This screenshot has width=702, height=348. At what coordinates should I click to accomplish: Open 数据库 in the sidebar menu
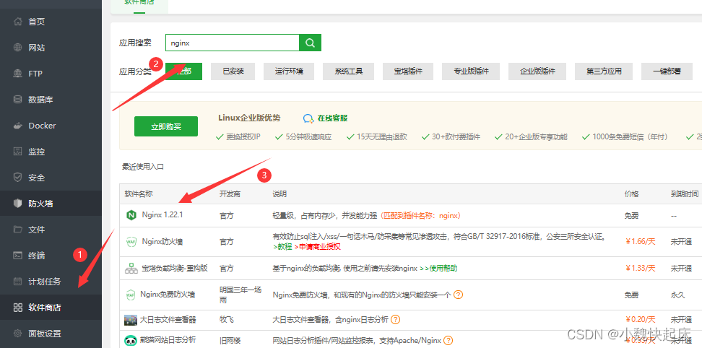[x=40, y=100]
